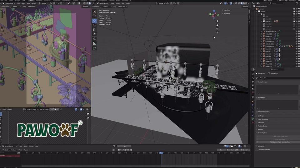The image size is (300, 168).
Task: Open the Physics properties tab icon
Action: tap(253, 112)
